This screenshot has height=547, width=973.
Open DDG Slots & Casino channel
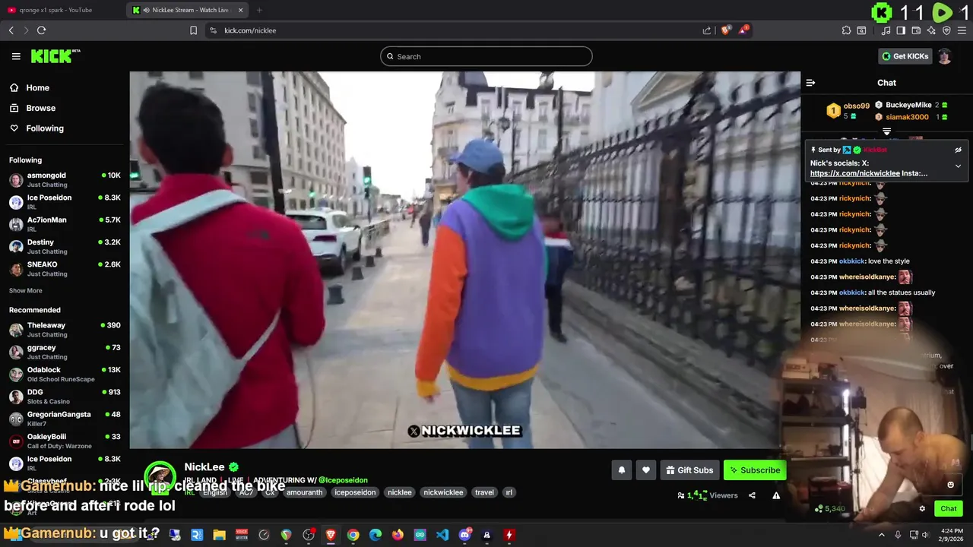[x=65, y=396]
